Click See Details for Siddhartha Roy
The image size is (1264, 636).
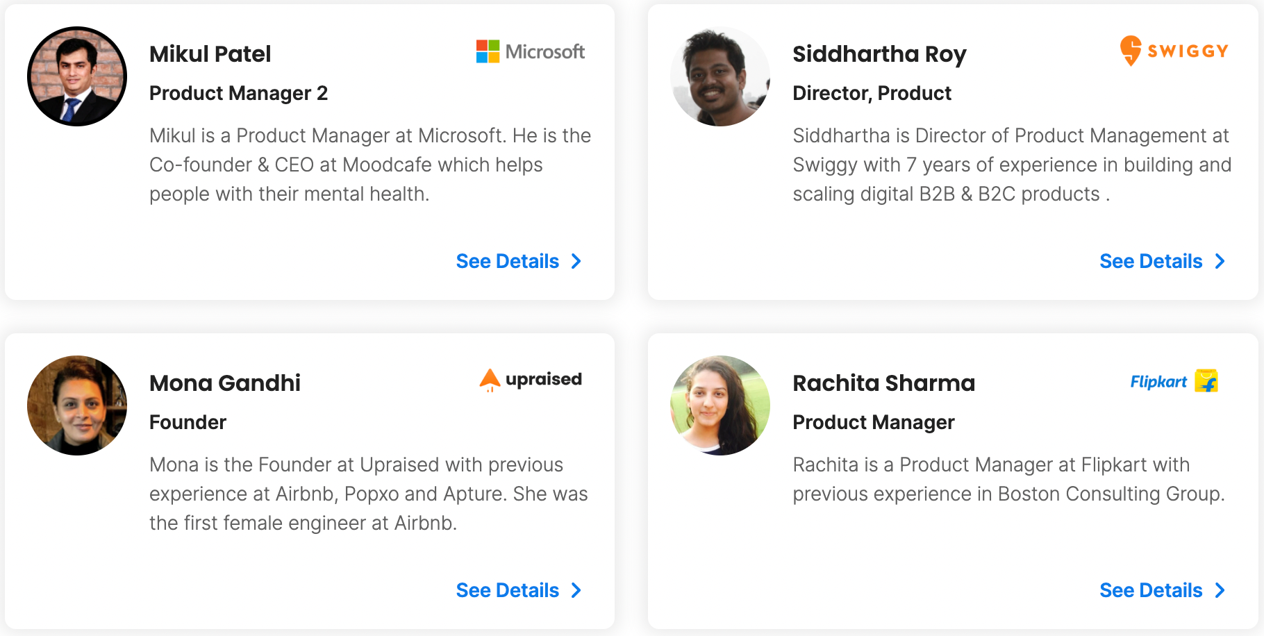(1151, 261)
